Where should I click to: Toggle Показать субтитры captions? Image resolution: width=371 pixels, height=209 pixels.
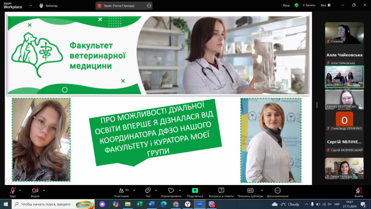click(x=250, y=190)
